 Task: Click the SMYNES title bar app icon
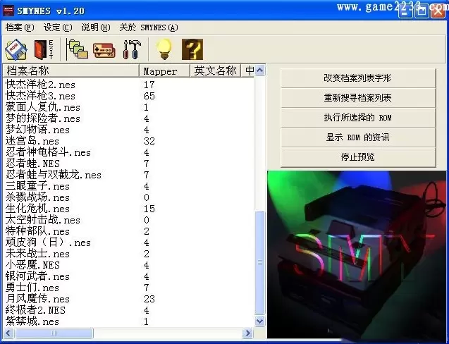[11, 11]
